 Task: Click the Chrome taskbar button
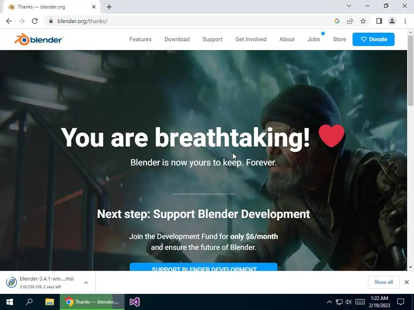[92, 302]
